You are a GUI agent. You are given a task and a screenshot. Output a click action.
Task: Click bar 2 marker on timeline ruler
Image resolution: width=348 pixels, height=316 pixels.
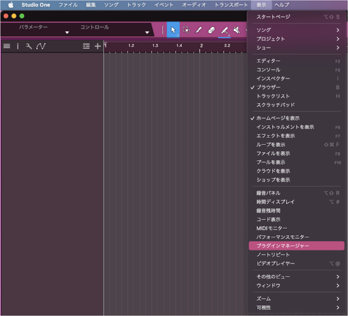[201, 46]
